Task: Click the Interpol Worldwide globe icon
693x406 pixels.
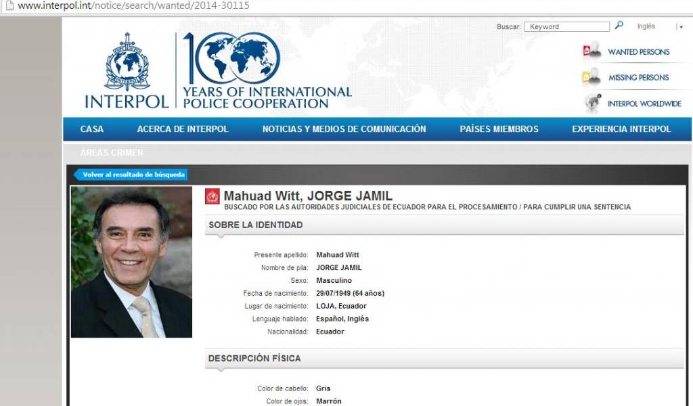Action: click(x=591, y=103)
